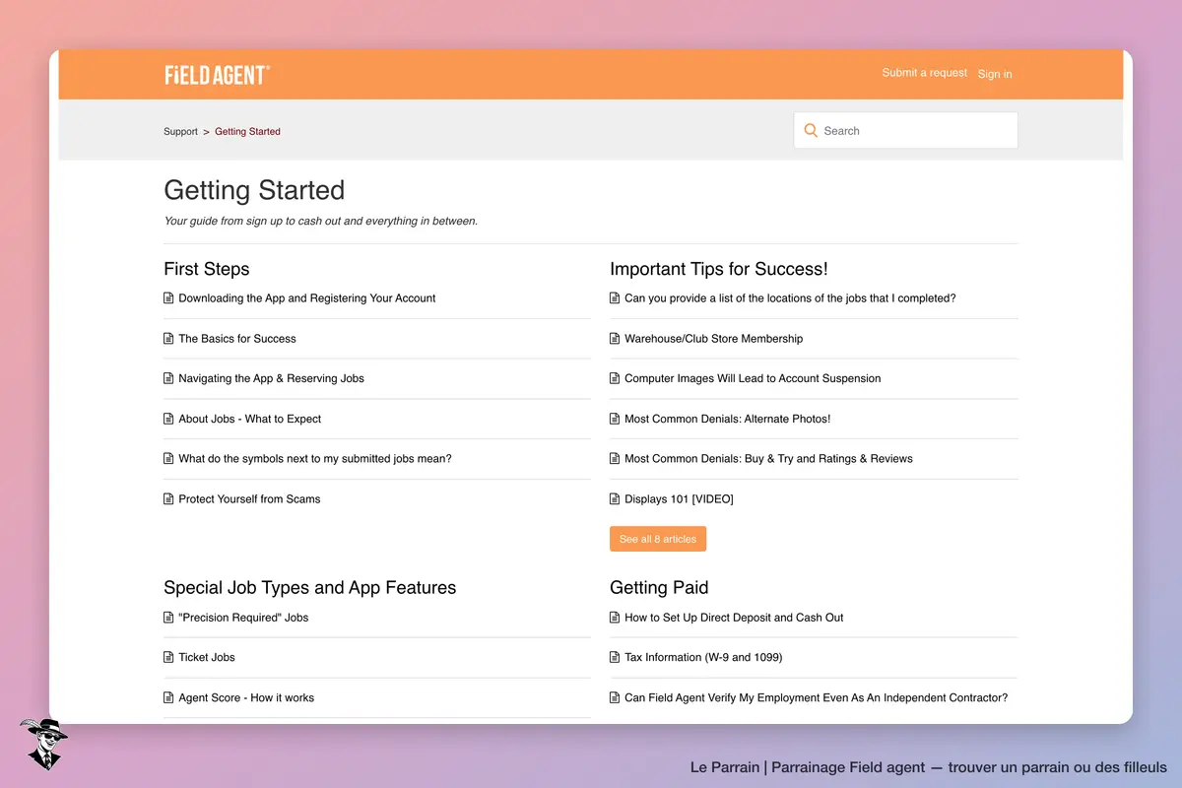Click the Sign in link
1182x788 pixels.
(x=995, y=74)
